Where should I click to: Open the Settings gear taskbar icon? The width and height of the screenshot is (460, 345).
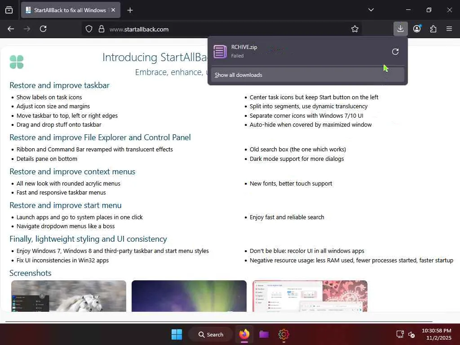284,334
